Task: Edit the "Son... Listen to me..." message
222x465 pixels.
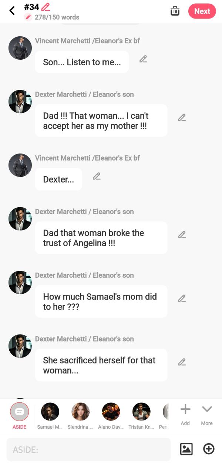Action: pos(143,59)
